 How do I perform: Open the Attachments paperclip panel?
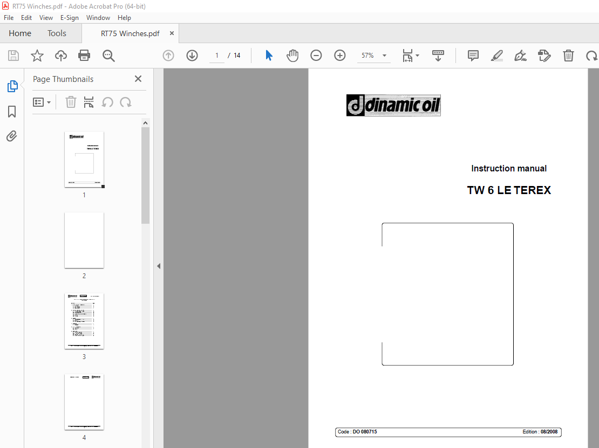click(x=12, y=136)
